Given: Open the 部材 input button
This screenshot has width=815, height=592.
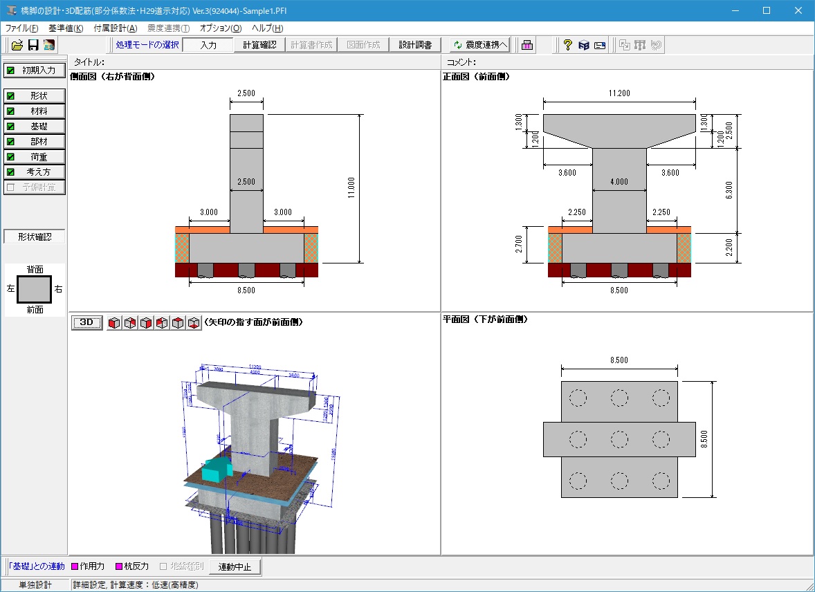Looking at the screenshot, I should pos(35,141).
